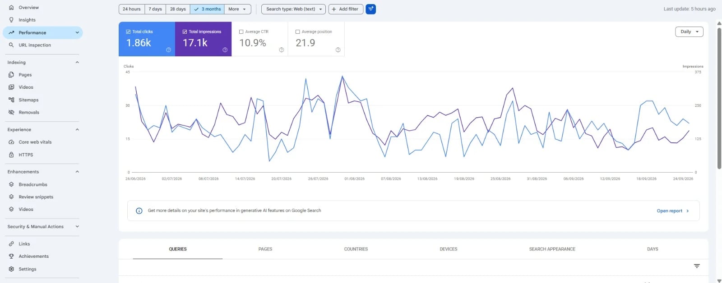The height and width of the screenshot is (283, 722).
Task: Collapse the Enhancements section
Action: (77, 172)
